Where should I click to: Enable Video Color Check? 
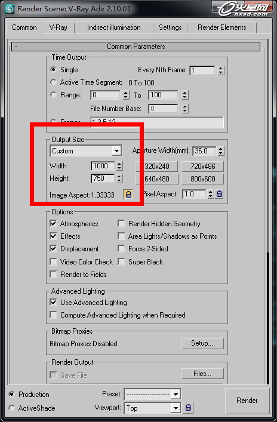[x=53, y=261]
